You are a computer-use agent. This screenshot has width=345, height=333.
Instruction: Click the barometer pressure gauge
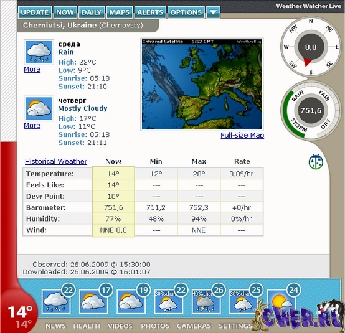311,110
